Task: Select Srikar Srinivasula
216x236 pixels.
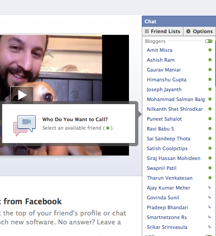Action: coord(167,227)
